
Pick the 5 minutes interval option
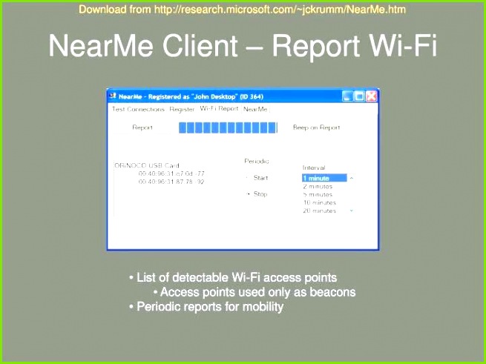pos(319,195)
